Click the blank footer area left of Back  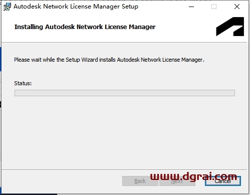pos(62,181)
